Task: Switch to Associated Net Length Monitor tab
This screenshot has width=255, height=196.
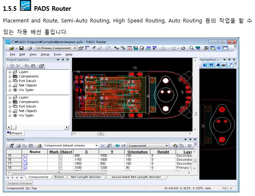Action: tap(136, 177)
